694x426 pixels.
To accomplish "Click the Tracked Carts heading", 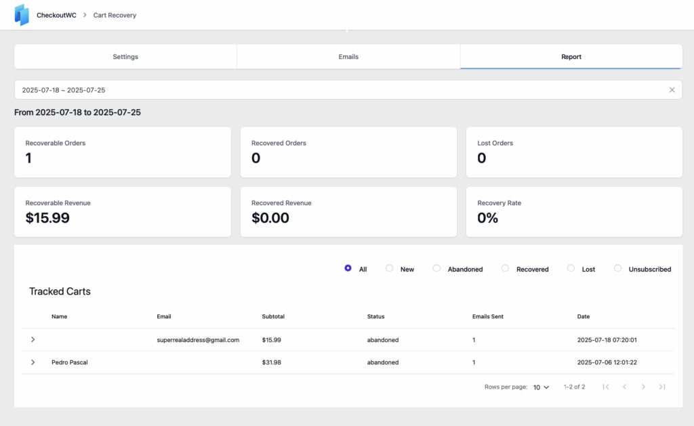I will coord(60,291).
